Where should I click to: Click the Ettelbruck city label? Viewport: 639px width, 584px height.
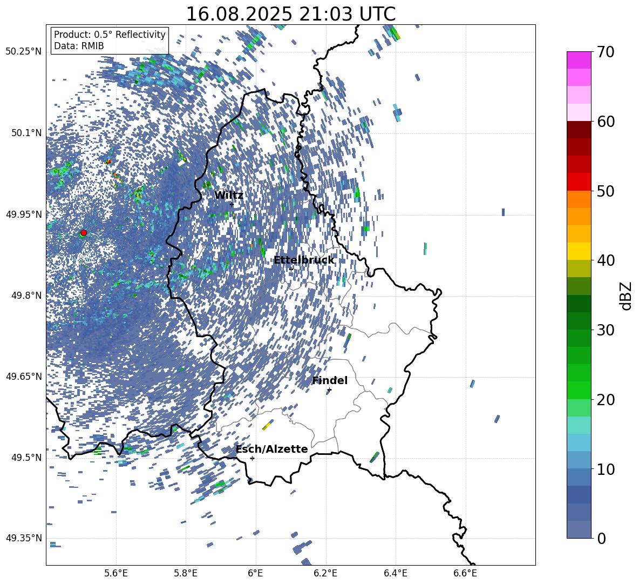[x=304, y=260]
